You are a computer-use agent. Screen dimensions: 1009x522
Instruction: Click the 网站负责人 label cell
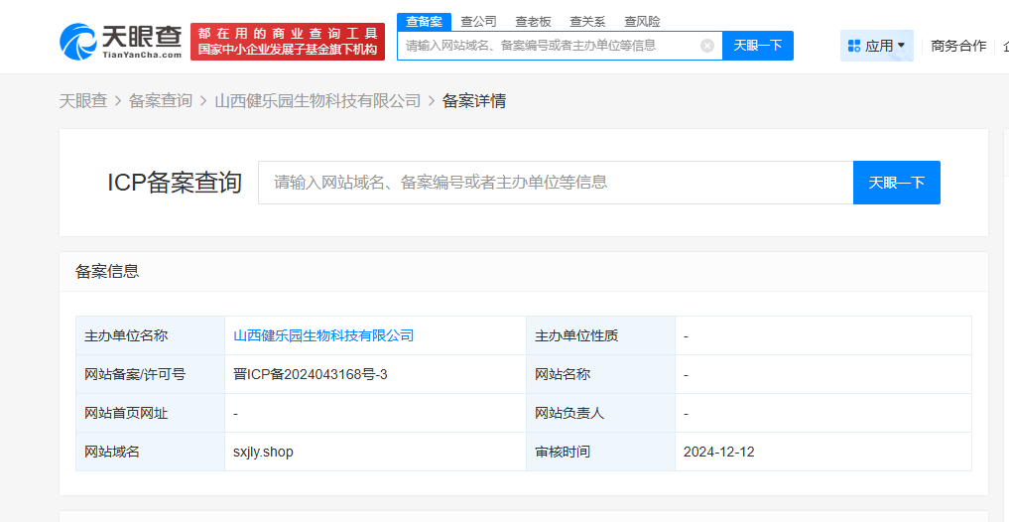600,413
